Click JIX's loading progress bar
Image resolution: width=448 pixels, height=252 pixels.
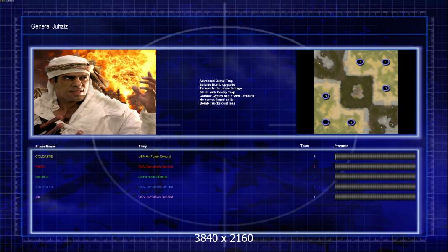pyautogui.click(x=375, y=197)
